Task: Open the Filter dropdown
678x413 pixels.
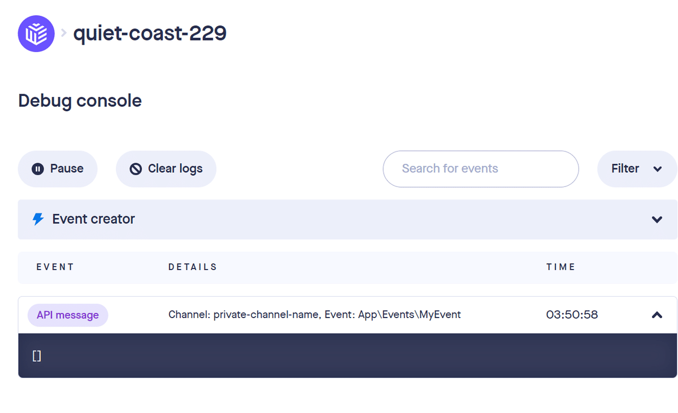Action: pyautogui.click(x=637, y=169)
